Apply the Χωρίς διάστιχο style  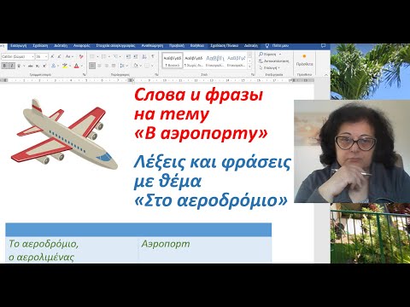[x=194, y=61]
